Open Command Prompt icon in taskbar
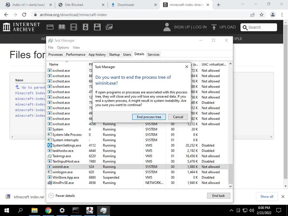The height and width of the screenshot is (216, 288). pyautogui.click(x=76, y=210)
